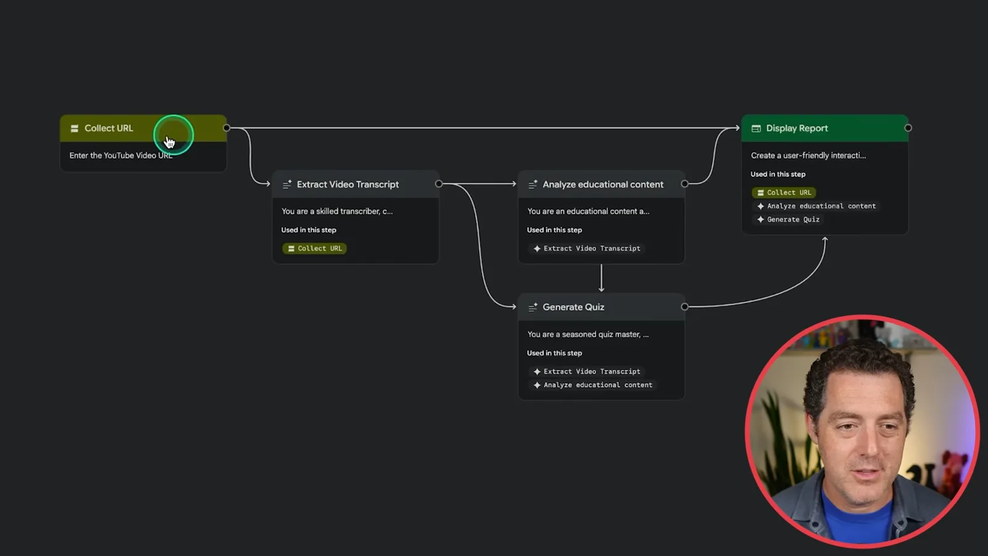This screenshot has height=556, width=988.
Task: Click the Generate Quiz node icon
Action: [533, 307]
